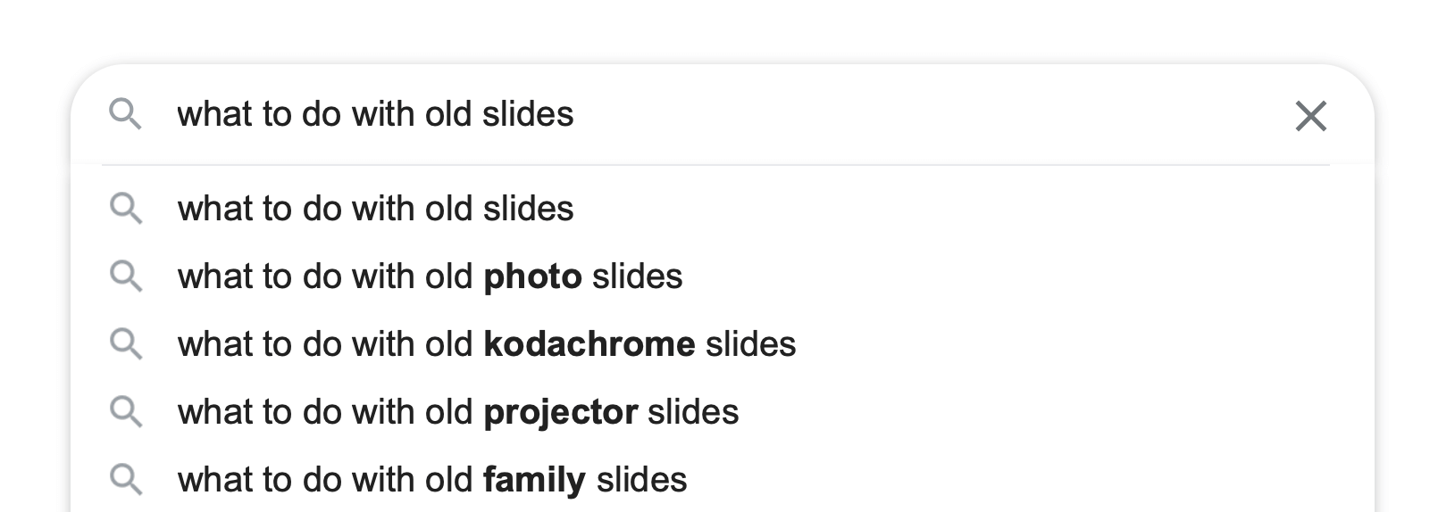The height and width of the screenshot is (512, 1438).
Task: Click the search icon beside the projector slides suggestion
Action: [125, 412]
